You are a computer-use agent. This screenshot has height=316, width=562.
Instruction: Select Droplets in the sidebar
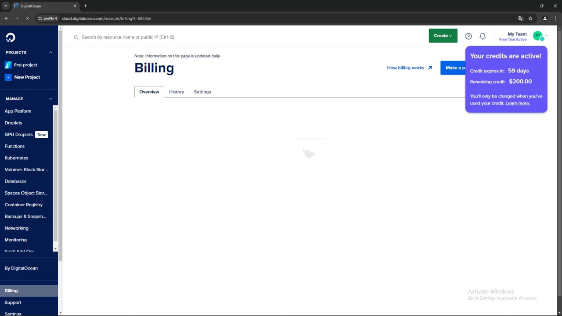coord(13,123)
